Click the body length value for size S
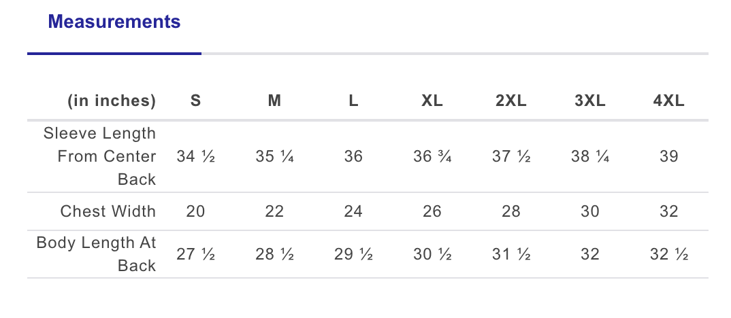The image size is (731, 318). [195, 255]
